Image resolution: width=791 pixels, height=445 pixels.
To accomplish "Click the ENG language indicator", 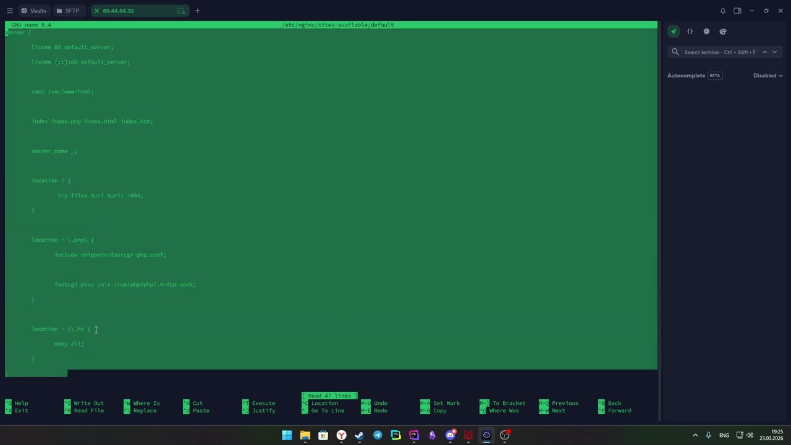I will (724, 435).
